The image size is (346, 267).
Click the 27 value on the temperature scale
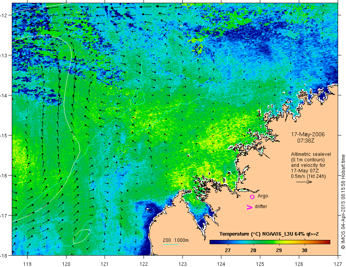click(228, 251)
